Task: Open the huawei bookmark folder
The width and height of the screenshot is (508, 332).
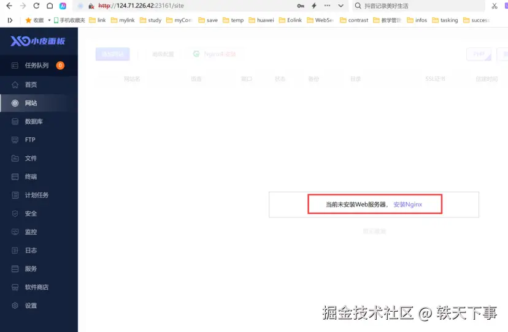Action: pyautogui.click(x=261, y=20)
